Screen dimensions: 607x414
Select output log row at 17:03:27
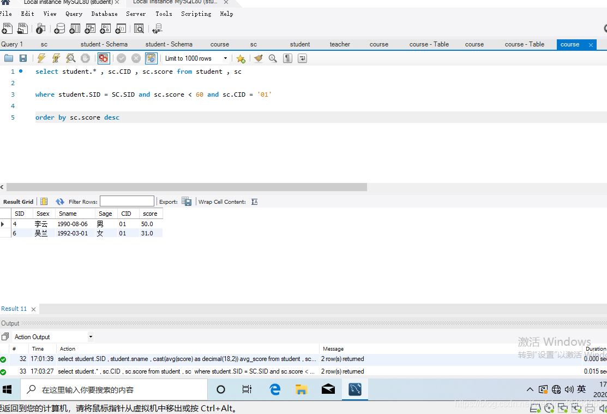303,371
